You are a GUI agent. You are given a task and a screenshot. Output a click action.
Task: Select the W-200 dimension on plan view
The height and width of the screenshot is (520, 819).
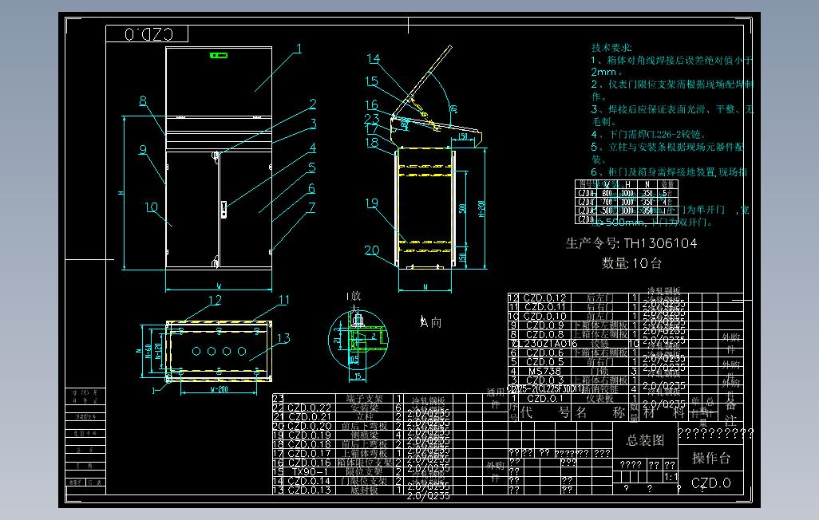click(x=219, y=389)
